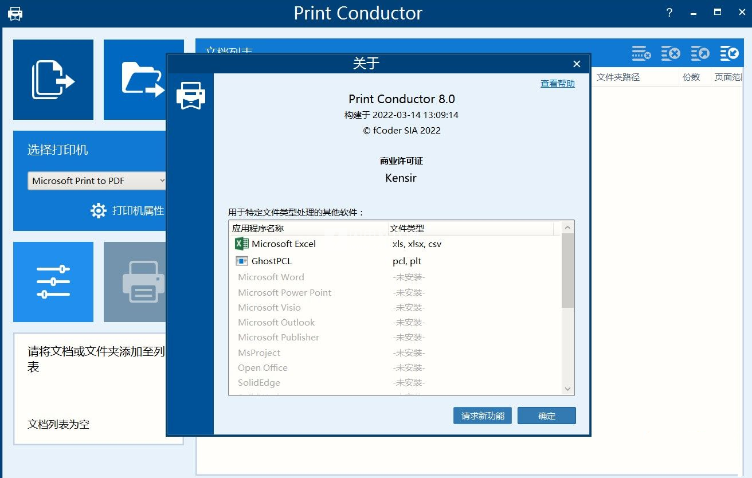Select the GhostPCL row

tap(395, 261)
